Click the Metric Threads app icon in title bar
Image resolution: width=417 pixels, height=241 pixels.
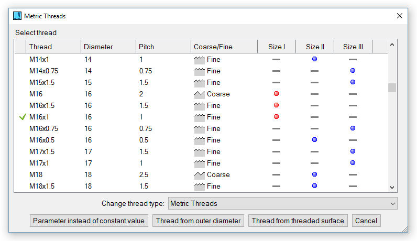pyautogui.click(x=17, y=16)
